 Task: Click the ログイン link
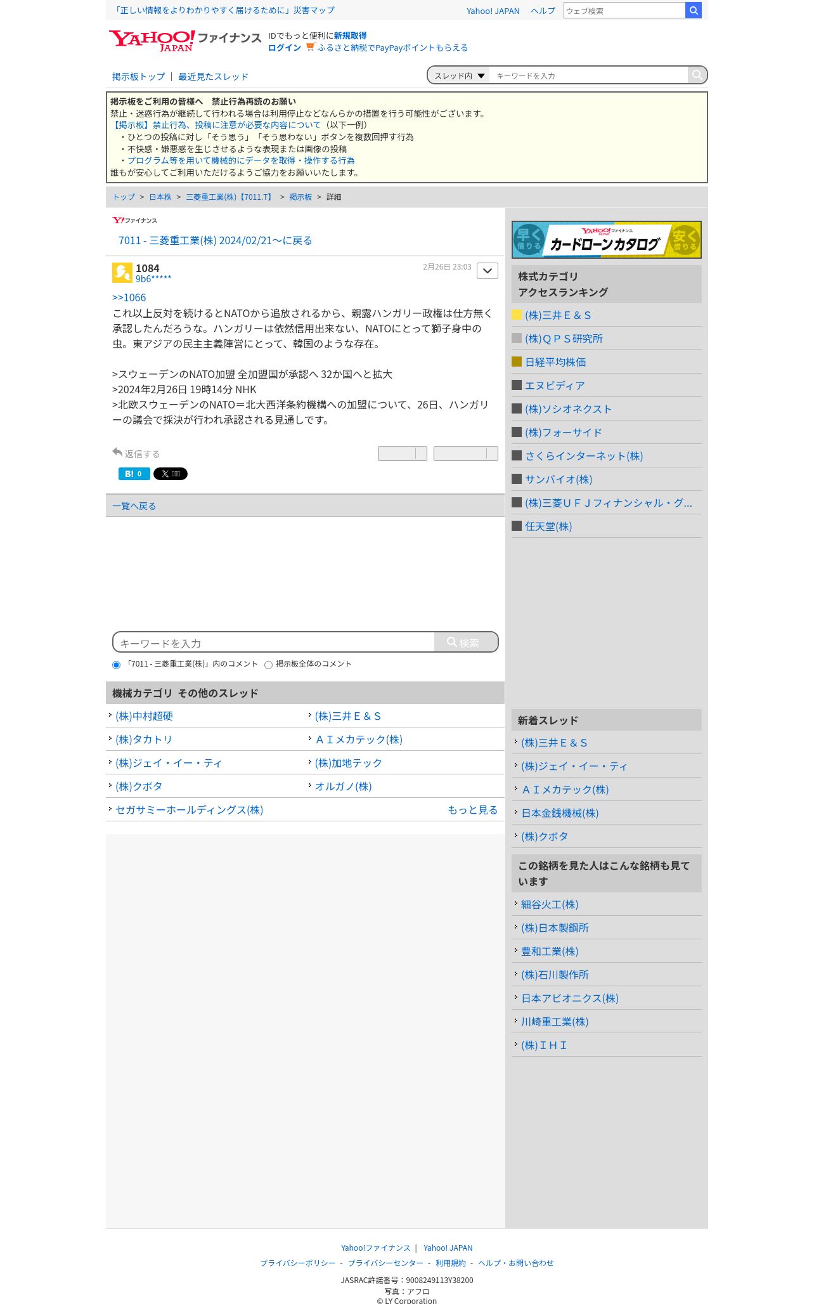coord(284,48)
